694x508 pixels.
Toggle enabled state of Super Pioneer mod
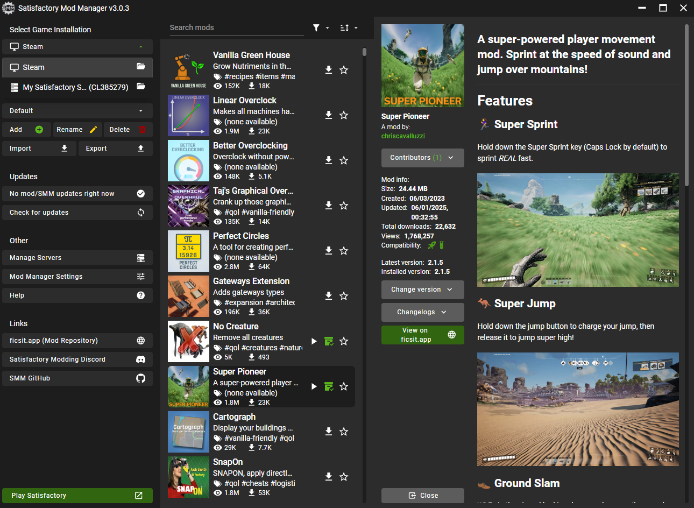coord(314,386)
